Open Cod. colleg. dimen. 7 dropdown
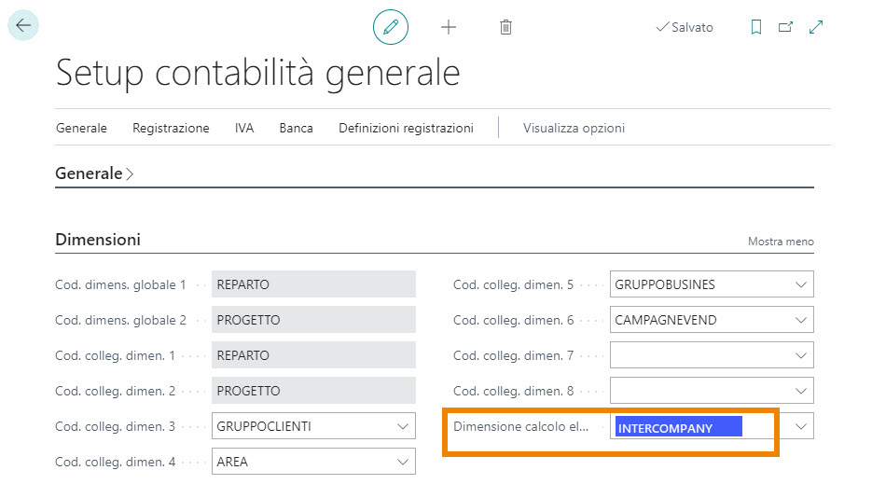This screenshot has height=498, width=872. tap(800, 355)
